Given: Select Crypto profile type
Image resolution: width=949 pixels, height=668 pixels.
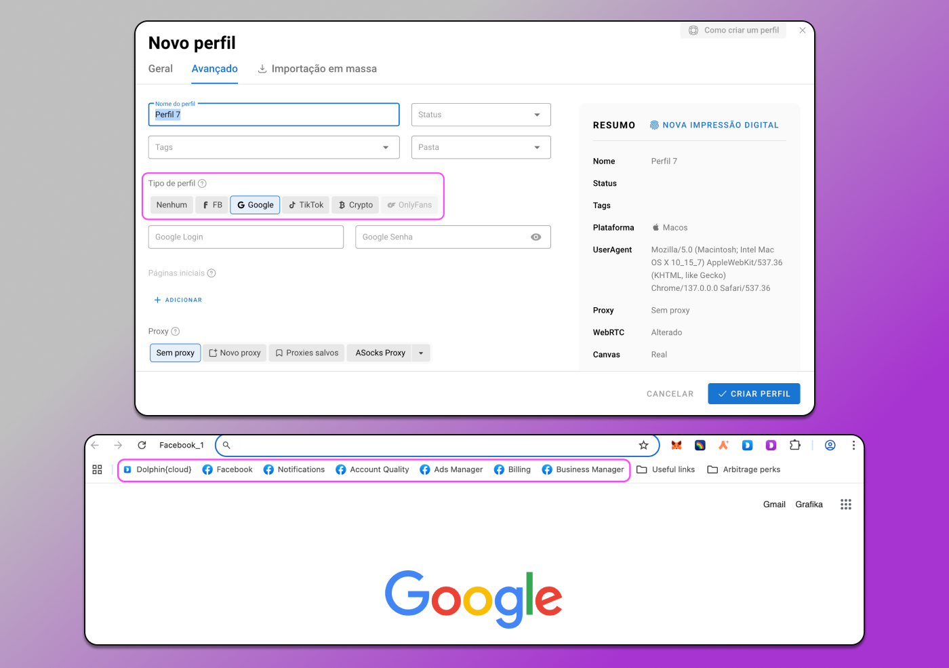Looking at the screenshot, I should click(356, 205).
